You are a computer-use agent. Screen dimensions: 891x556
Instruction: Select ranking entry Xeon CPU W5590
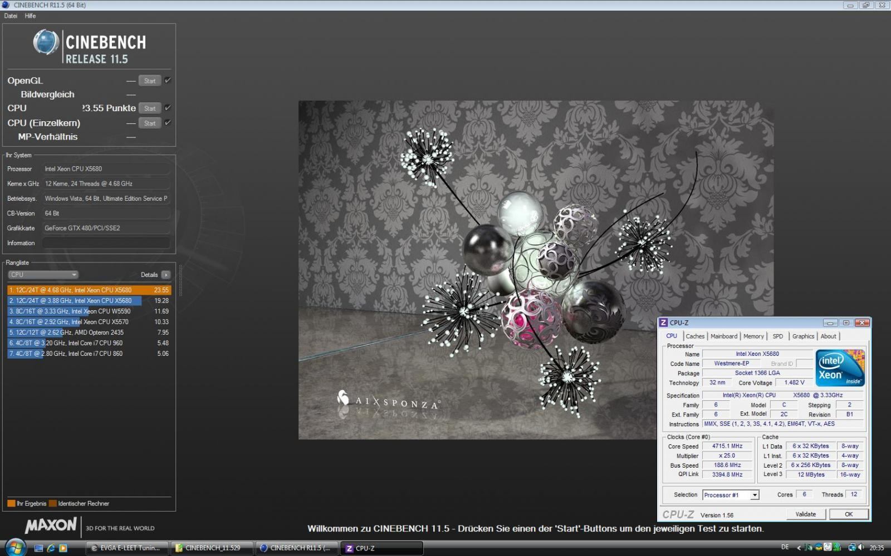click(x=89, y=311)
